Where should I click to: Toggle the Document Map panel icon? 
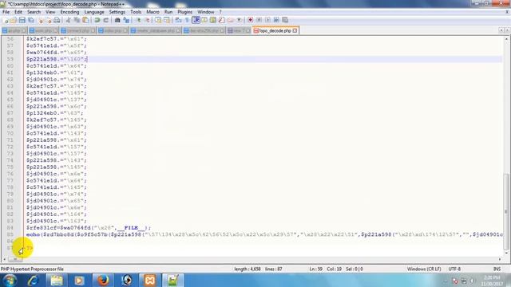(x=213, y=20)
